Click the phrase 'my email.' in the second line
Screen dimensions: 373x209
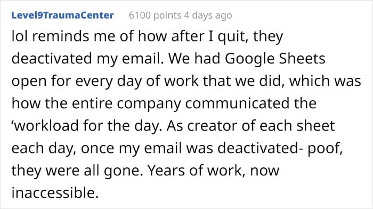131,59
